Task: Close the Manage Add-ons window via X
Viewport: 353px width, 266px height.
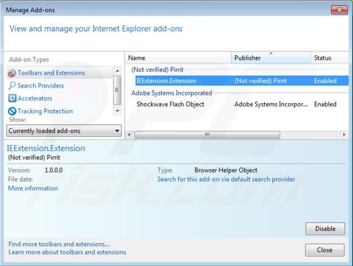Action: pyautogui.click(x=339, y=9)
